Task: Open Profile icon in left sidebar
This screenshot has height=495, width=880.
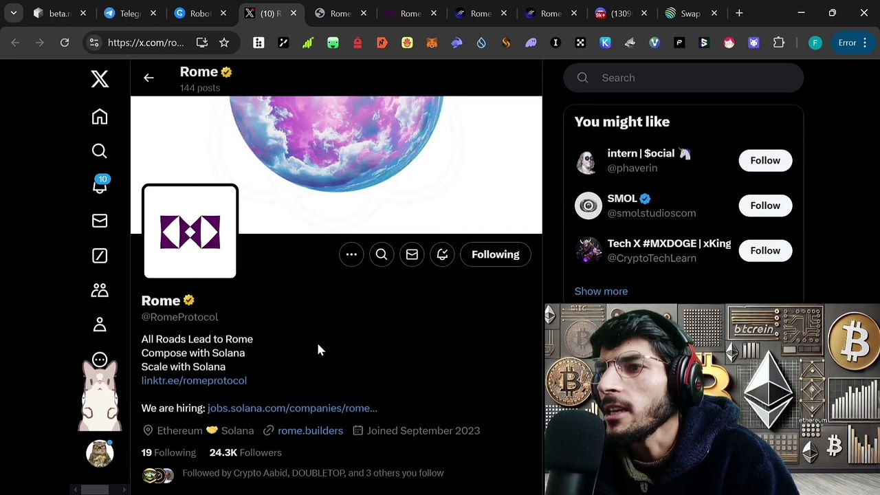Action: 100,324
